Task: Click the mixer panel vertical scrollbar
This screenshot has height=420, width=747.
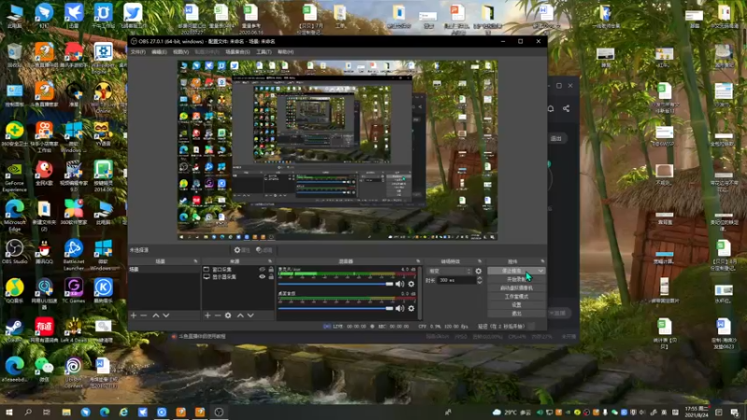Action: pyautogui.click(x=419, y=292)
